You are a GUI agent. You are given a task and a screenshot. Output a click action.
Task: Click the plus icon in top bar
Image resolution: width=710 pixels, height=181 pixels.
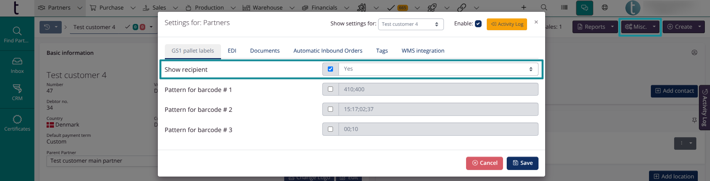[x=524, y=7]
